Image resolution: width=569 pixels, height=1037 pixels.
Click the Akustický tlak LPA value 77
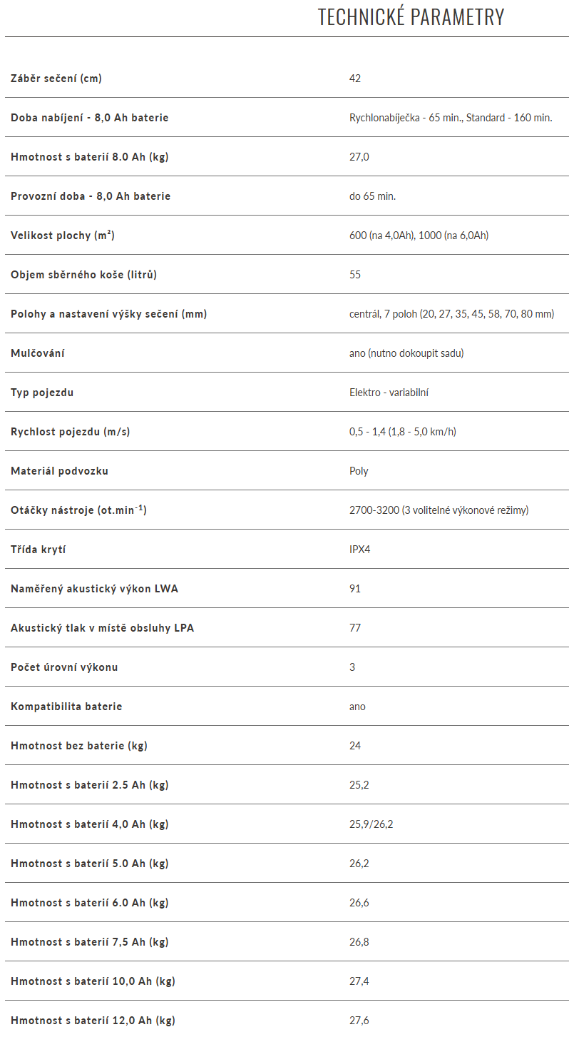(355, 628)
